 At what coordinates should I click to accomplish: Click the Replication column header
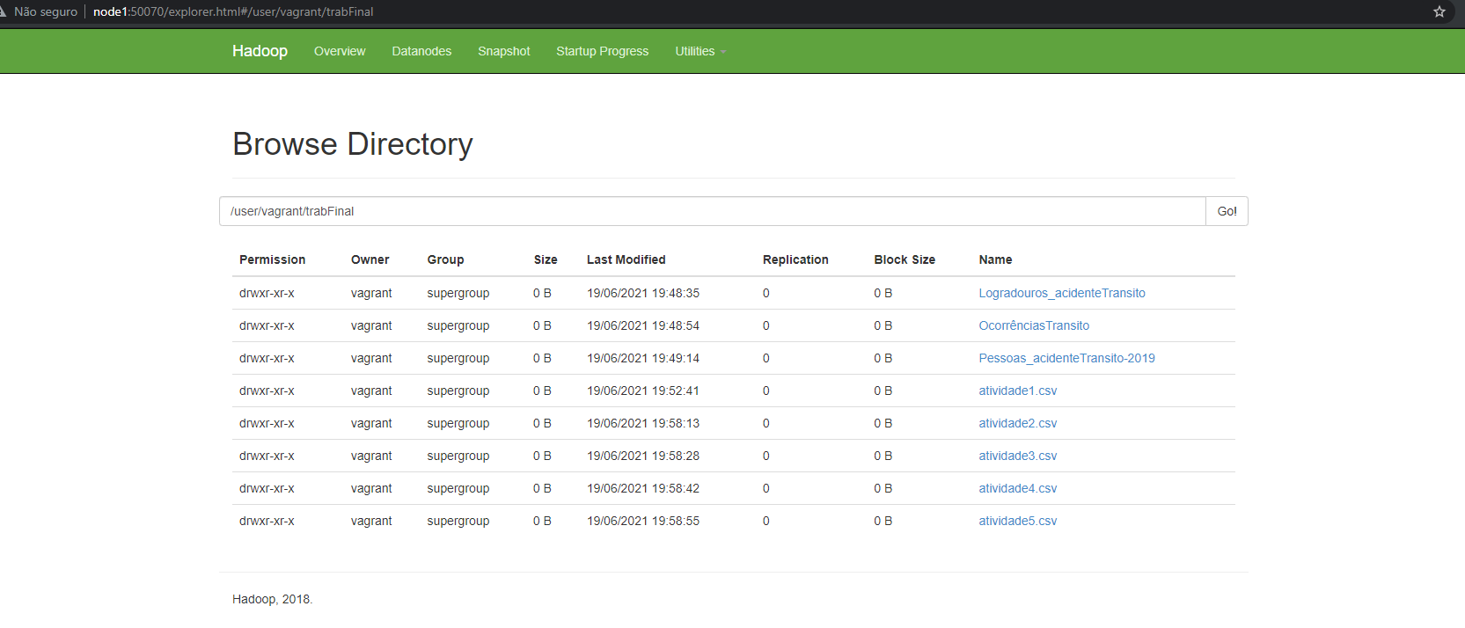(x=795, y=259)
